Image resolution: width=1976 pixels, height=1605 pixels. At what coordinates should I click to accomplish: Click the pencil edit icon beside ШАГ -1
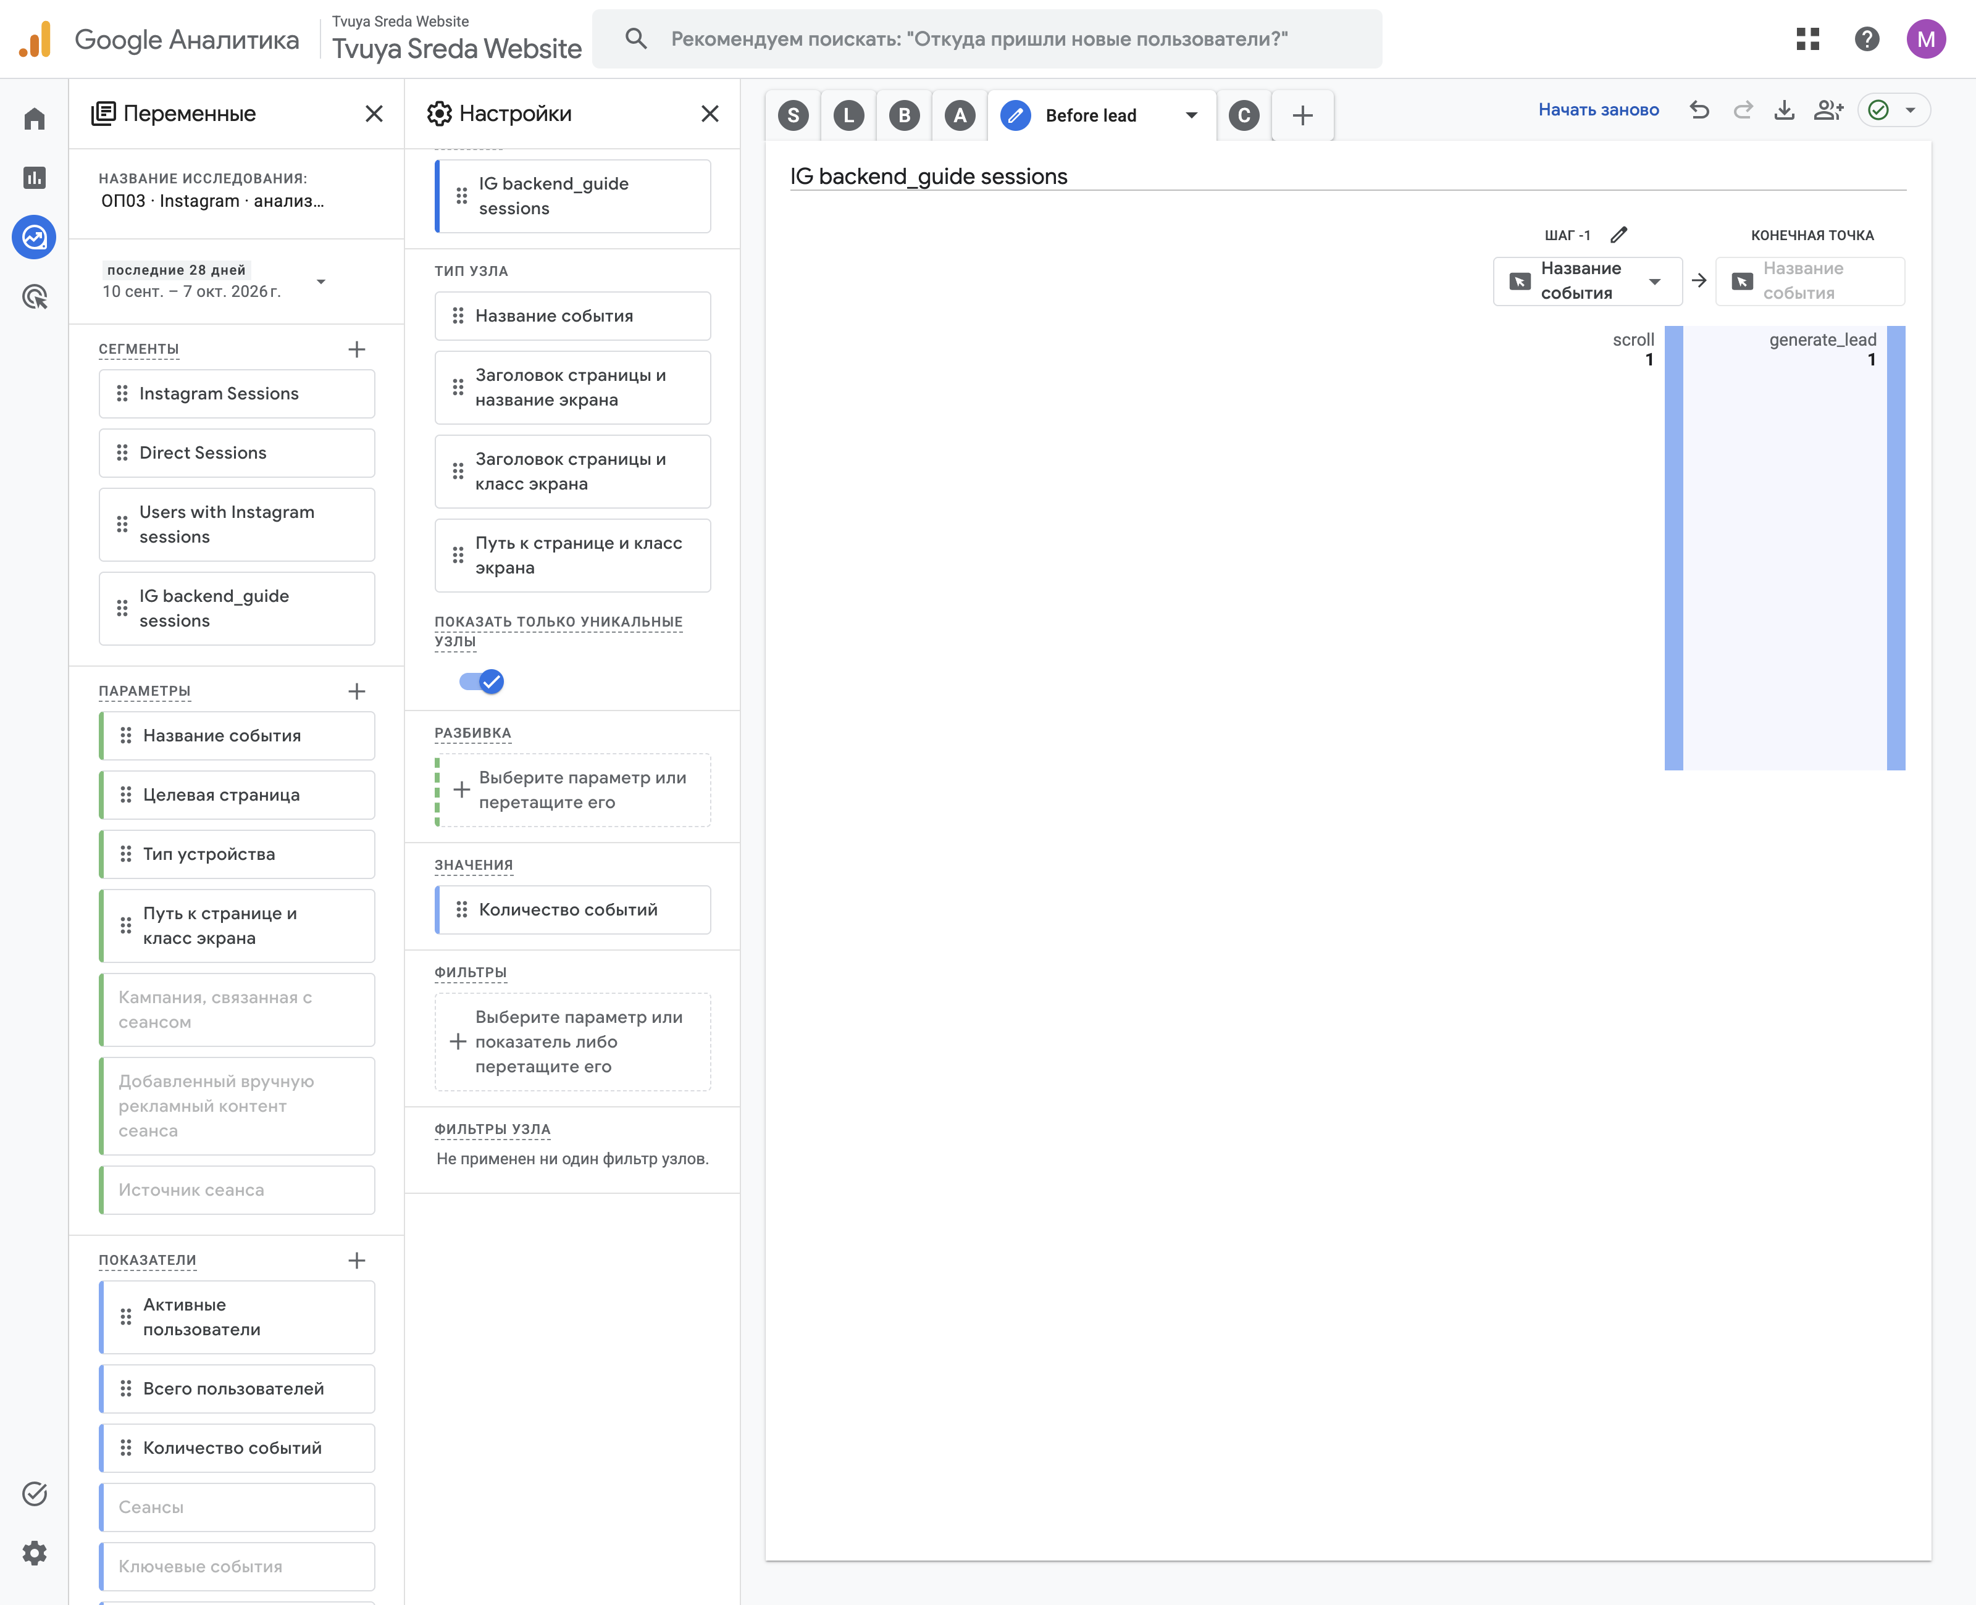(x=1619, y=235)
